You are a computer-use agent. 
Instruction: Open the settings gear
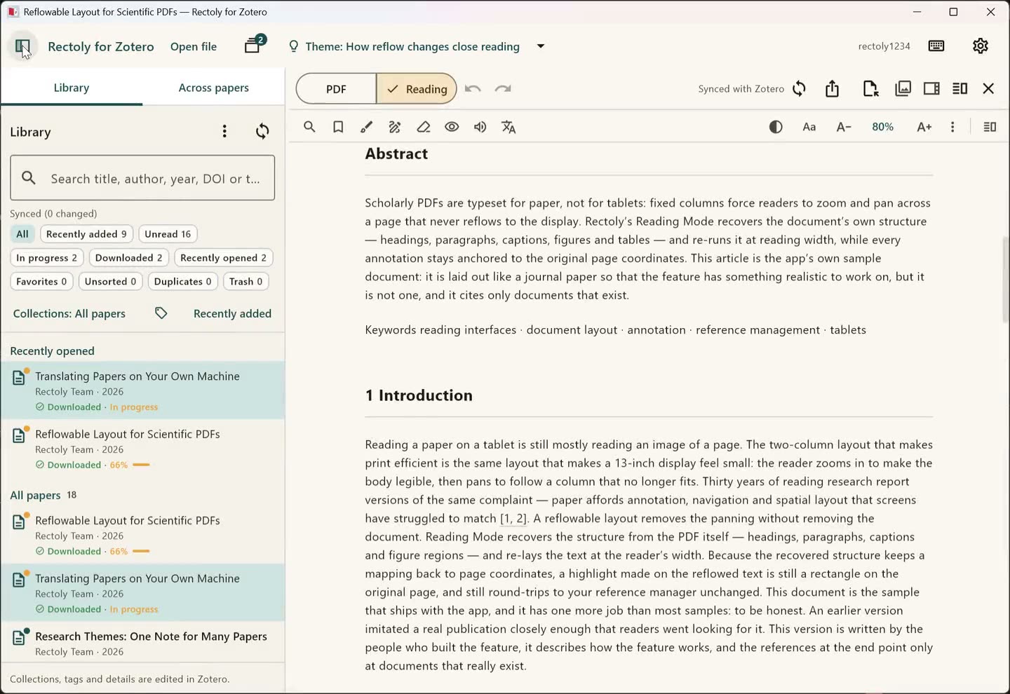(981, 46)
